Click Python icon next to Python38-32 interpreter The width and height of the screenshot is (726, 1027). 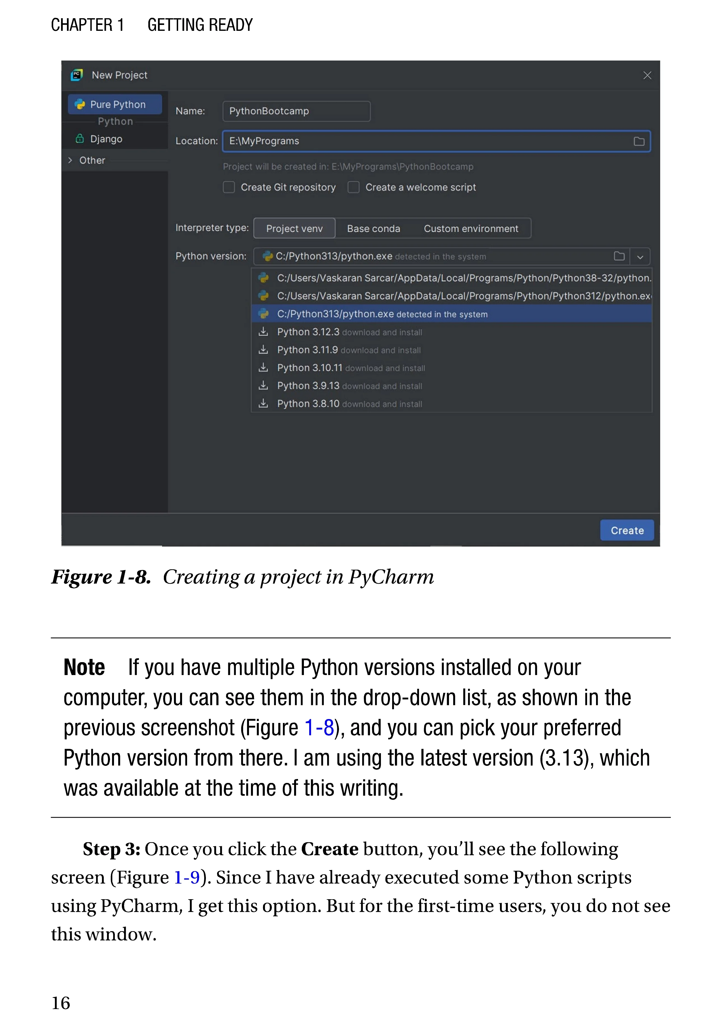263,278
